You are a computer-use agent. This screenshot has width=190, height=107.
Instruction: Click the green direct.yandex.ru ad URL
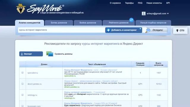[x=72, y=87]
